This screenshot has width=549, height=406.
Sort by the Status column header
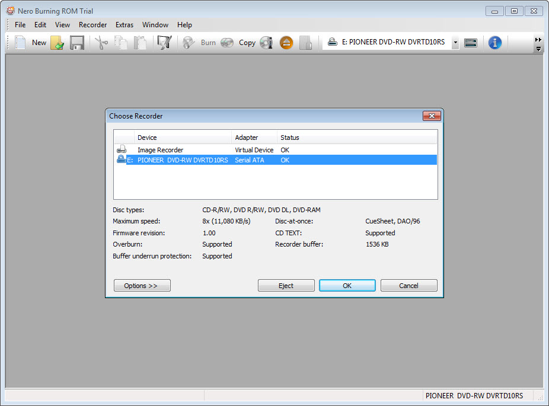[x=357, y=138]
